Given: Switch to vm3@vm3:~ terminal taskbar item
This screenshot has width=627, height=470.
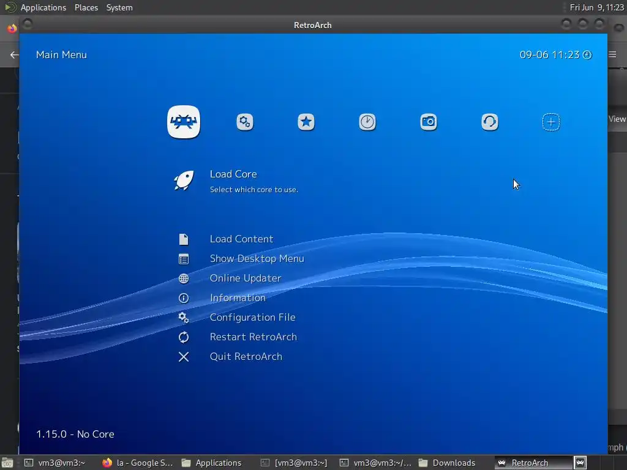Looking at the screenshot, I should 55,463.
